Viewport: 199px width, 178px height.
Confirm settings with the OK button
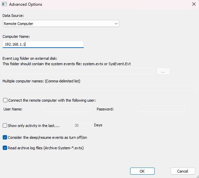(142, 171)
